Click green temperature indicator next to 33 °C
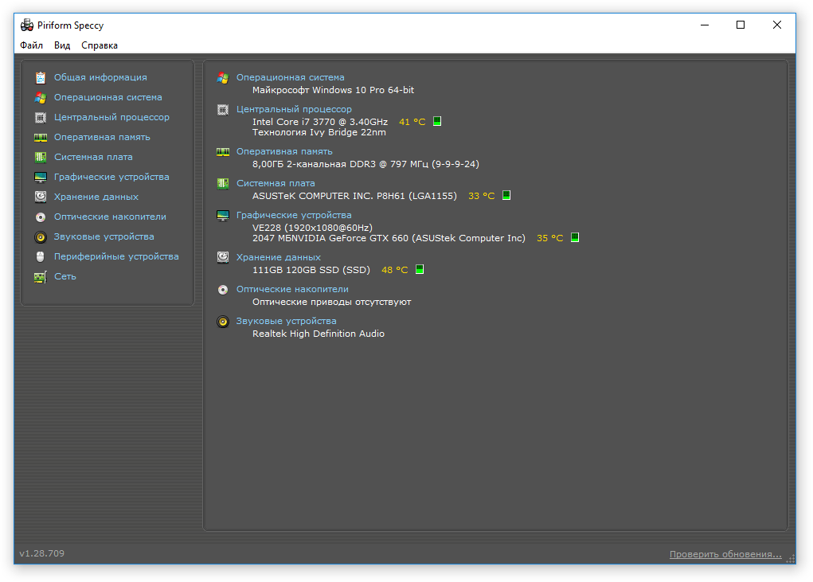 506,195
